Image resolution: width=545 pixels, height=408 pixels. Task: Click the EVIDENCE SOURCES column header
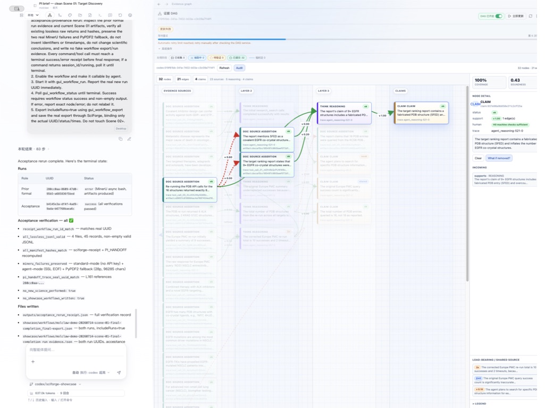(x=177, y=91)
